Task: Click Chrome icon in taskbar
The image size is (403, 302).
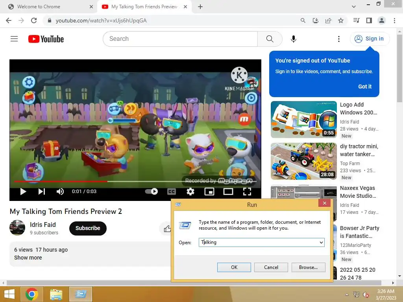Action: [31, 294]
